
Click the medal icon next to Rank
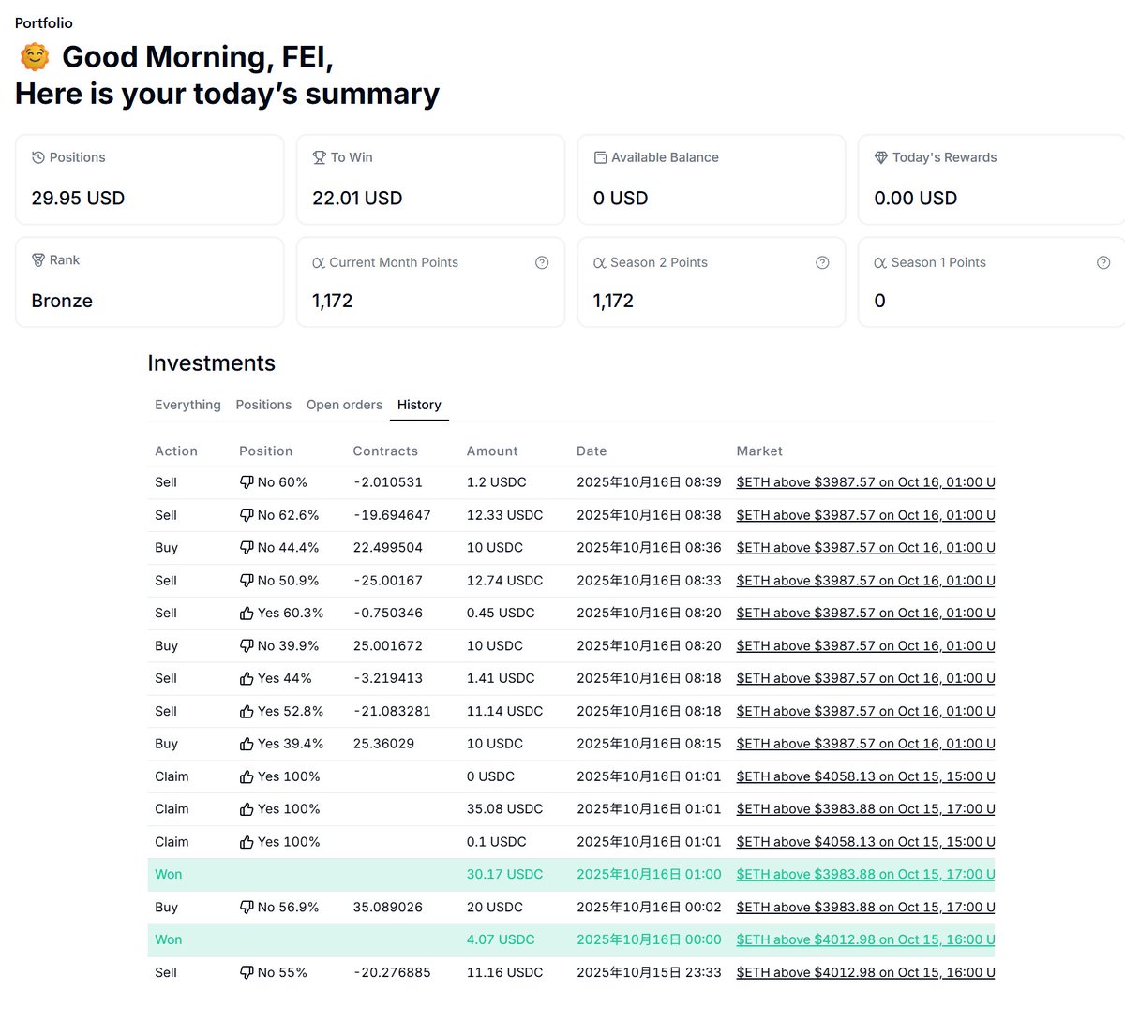point(38,259)
